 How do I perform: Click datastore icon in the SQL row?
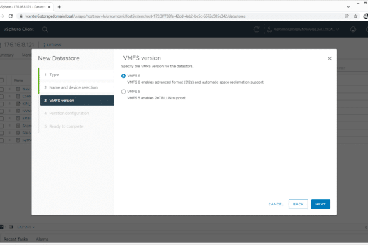tap(18, 133)
